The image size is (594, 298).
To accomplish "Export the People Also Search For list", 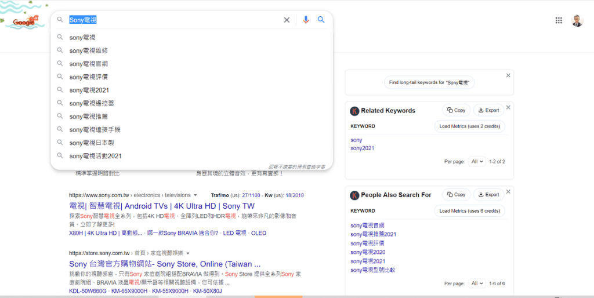I will pyautogui.click(x=488, y=195).
